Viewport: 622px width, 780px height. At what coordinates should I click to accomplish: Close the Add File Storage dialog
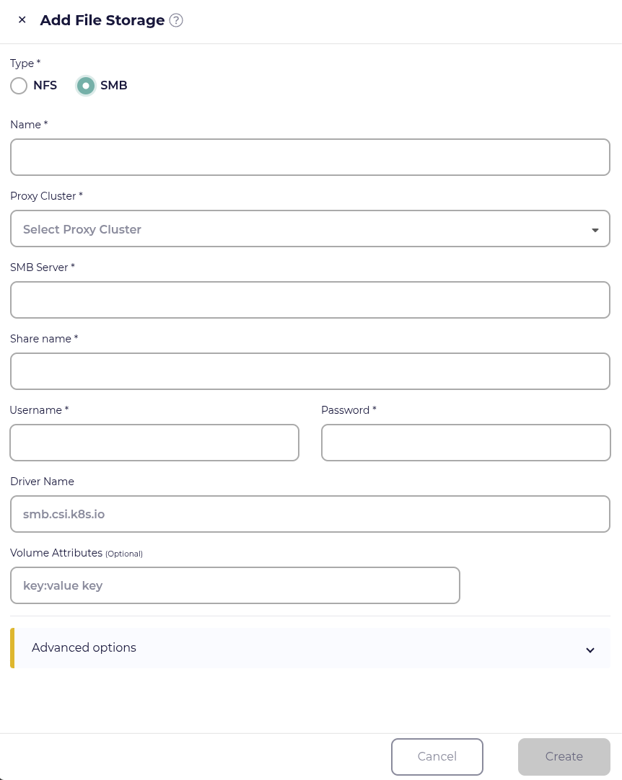22,20
